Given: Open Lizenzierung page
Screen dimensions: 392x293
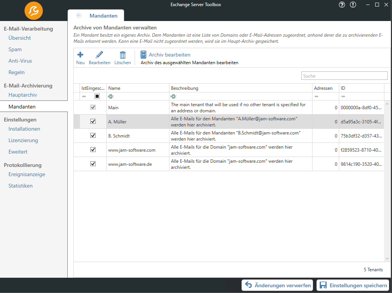Looking at the screenshot, I should [23, 140].
